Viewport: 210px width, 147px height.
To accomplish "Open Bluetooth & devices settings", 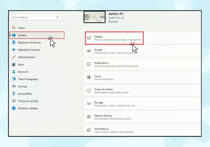I will 29,42.
